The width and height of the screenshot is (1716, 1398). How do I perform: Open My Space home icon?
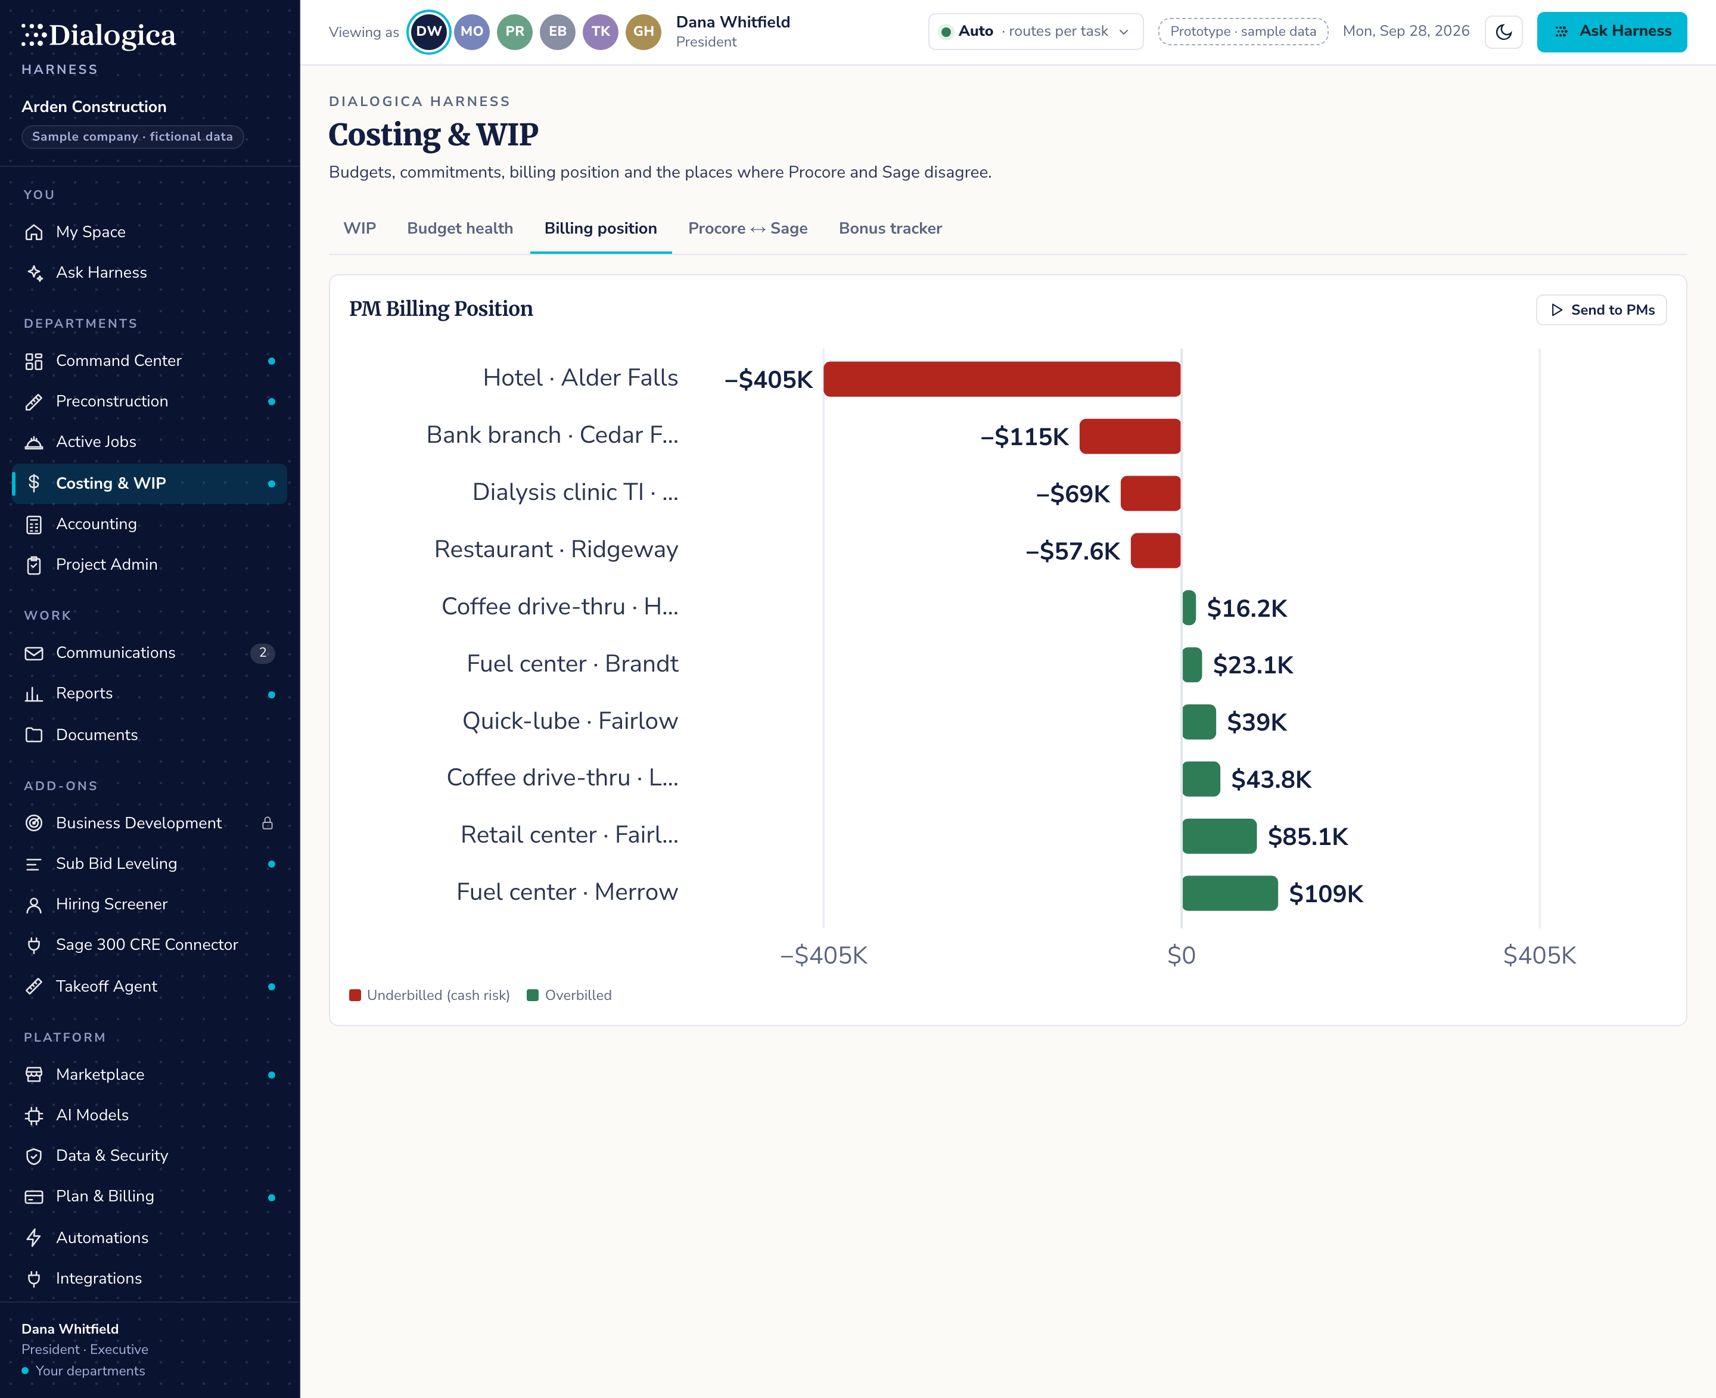34,232
